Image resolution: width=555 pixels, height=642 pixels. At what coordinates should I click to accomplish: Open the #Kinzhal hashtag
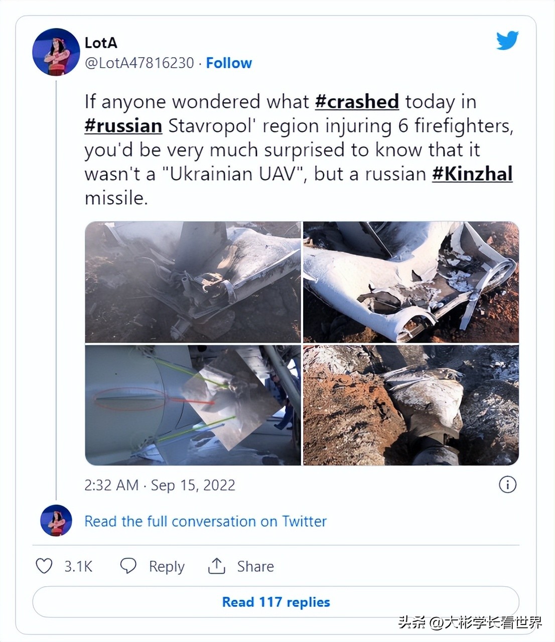472,174
